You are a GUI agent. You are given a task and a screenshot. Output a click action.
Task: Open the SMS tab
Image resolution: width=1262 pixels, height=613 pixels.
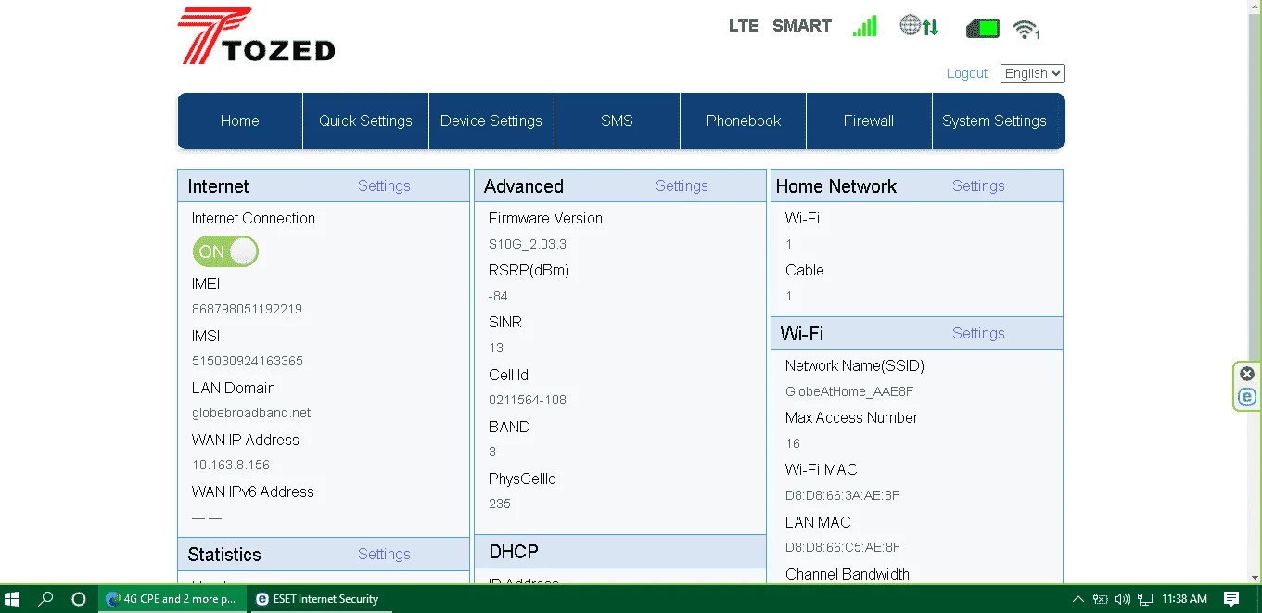(x=617, y=121)
